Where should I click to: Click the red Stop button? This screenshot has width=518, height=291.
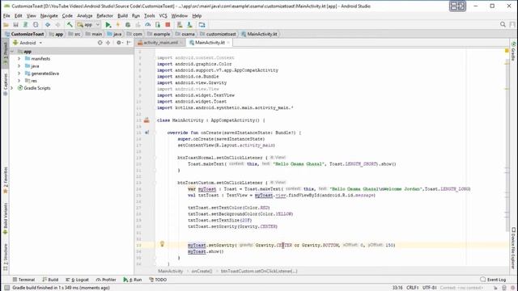168,25
